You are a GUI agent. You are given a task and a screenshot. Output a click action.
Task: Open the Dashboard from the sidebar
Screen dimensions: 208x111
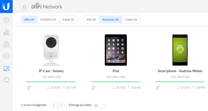pos(6,20)
